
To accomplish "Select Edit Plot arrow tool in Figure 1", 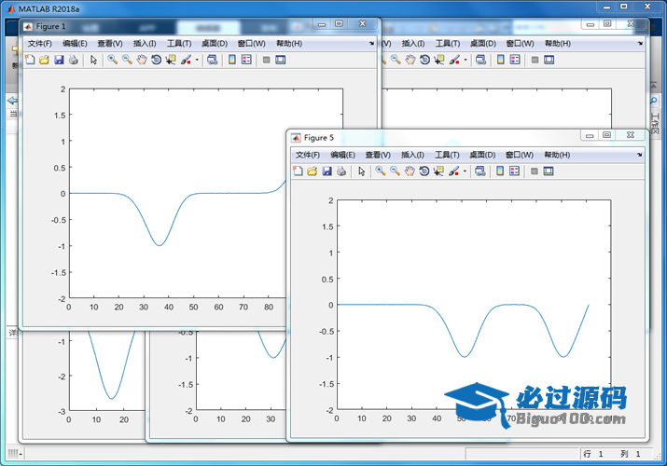I will [x=93, y=60].
